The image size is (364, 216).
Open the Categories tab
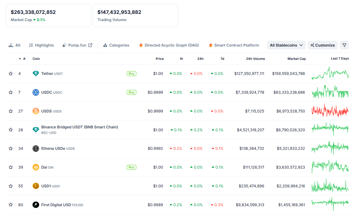pos(116,45)
